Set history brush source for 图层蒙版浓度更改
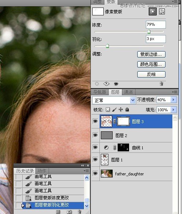Screen dimensions: 182x214 pos(19,198)
